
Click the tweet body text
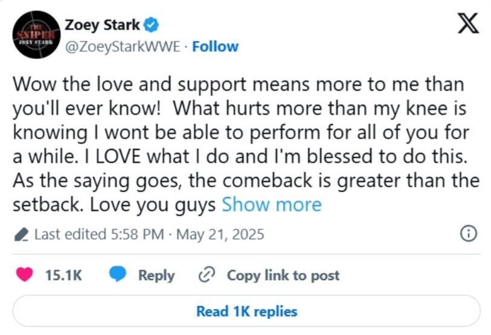246,145
